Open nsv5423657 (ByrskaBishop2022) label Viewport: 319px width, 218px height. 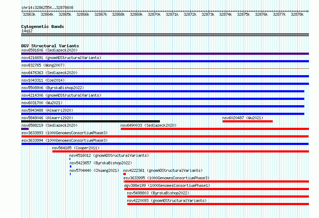pyautogui.click(x=101, y=163)
